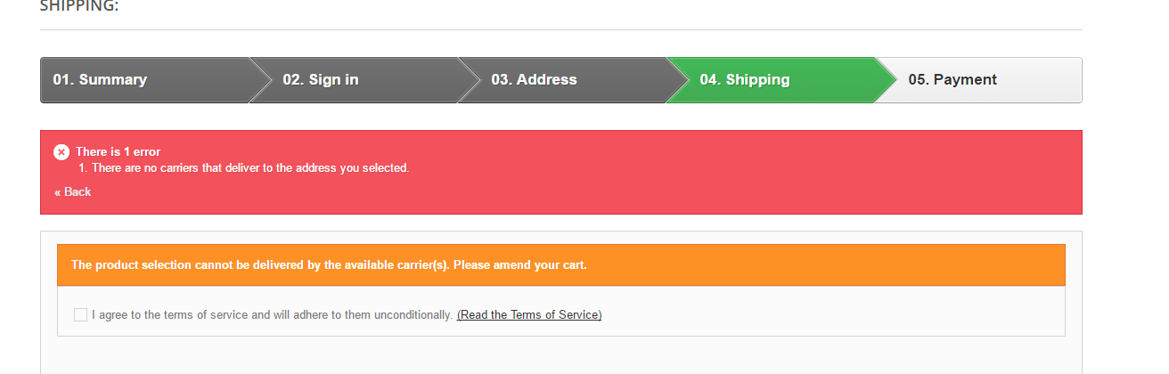Click the "There is 1 error" heading
The height and width of the screenshot is (374, 1169).
118,152
